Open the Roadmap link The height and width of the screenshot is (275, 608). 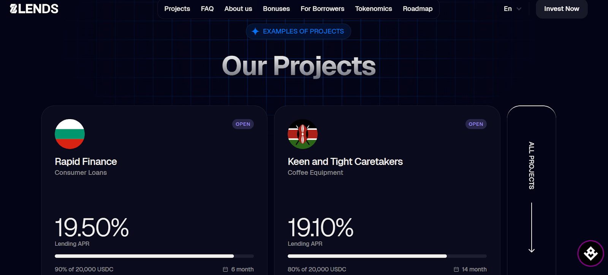pyautogui.click(x=418, y=9)
